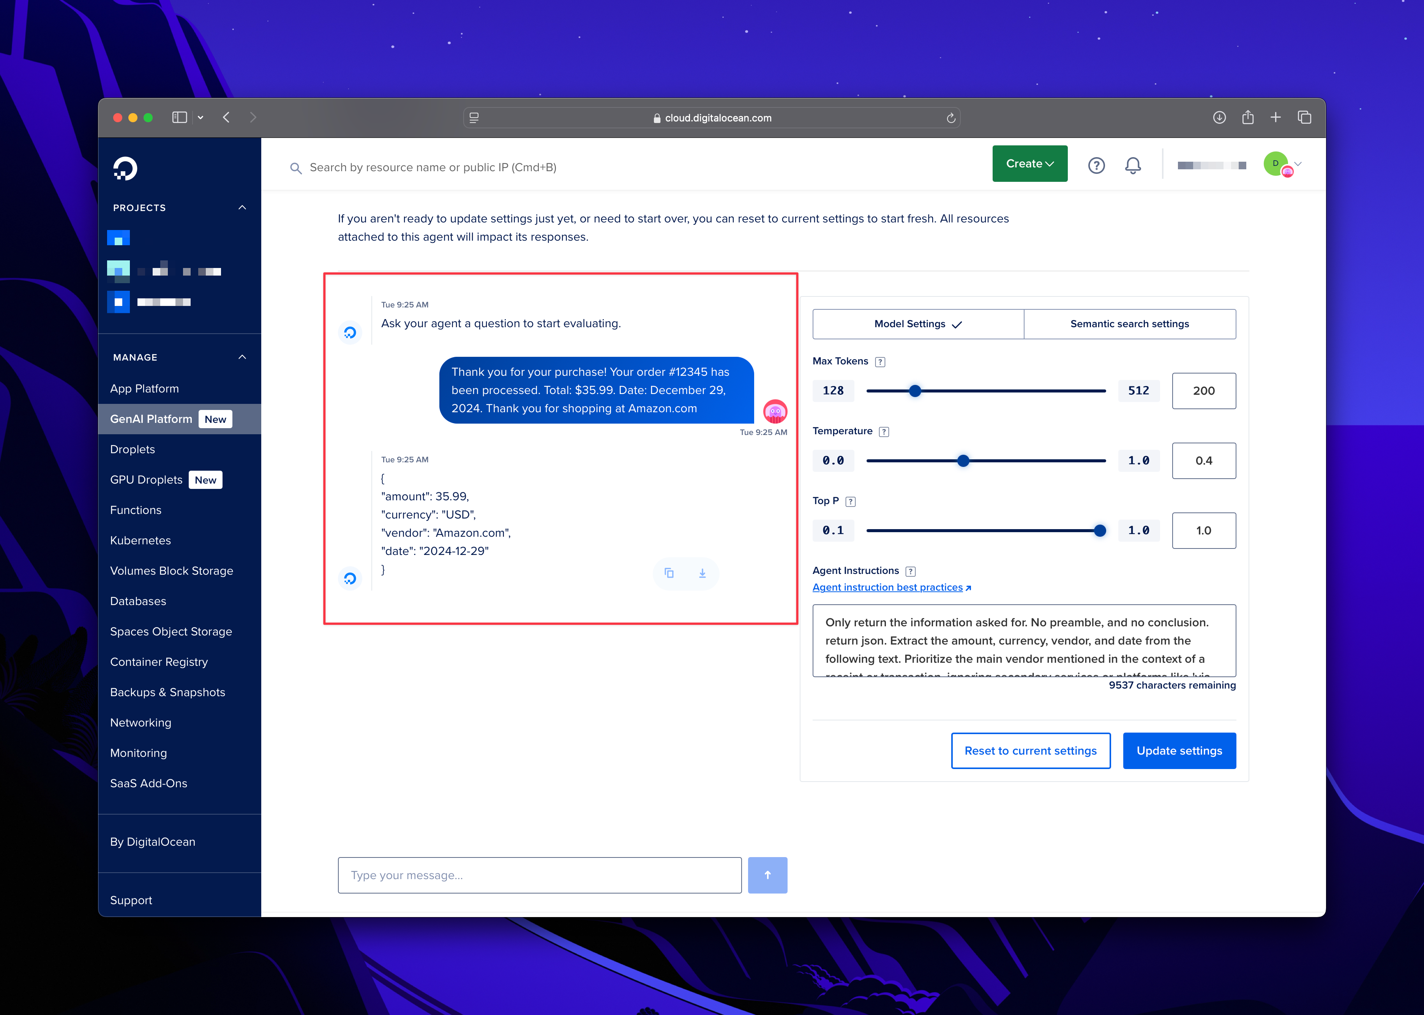Viewport: 1424px width, 1015px height.
Task: Collapse the PROJECTS section
Action: click(242, 208)
